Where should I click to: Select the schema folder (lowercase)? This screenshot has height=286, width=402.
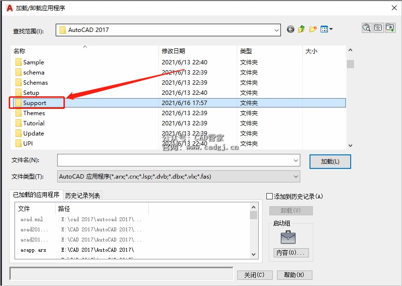[33, 73]
